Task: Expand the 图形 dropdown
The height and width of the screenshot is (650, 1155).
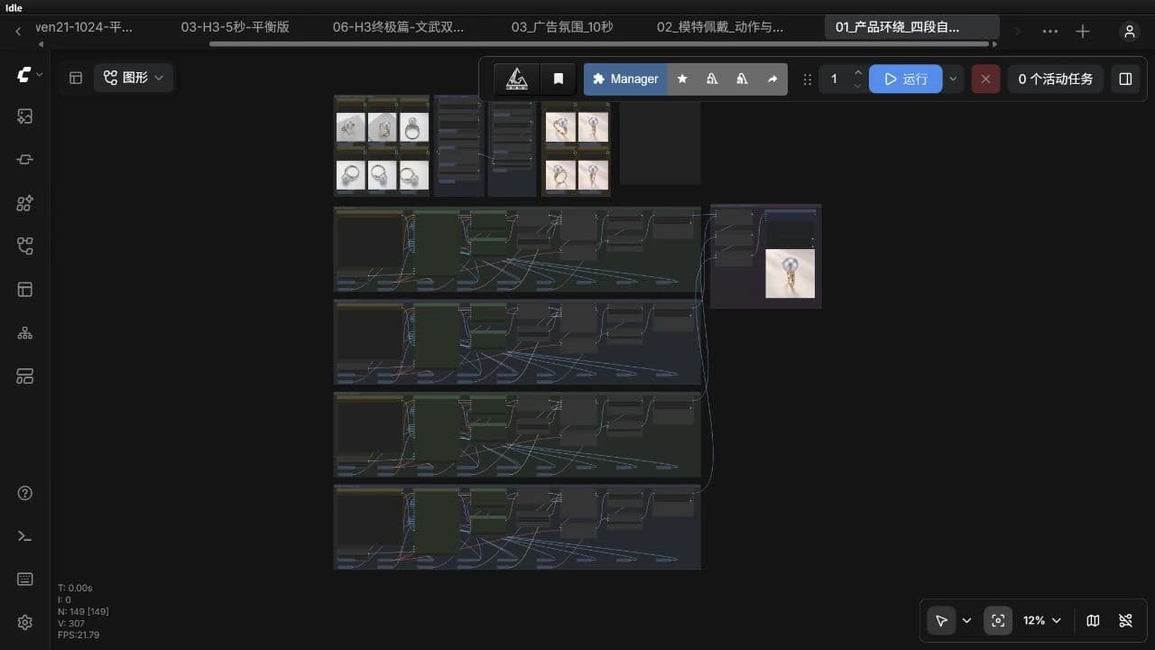Action: click(134, 78)
